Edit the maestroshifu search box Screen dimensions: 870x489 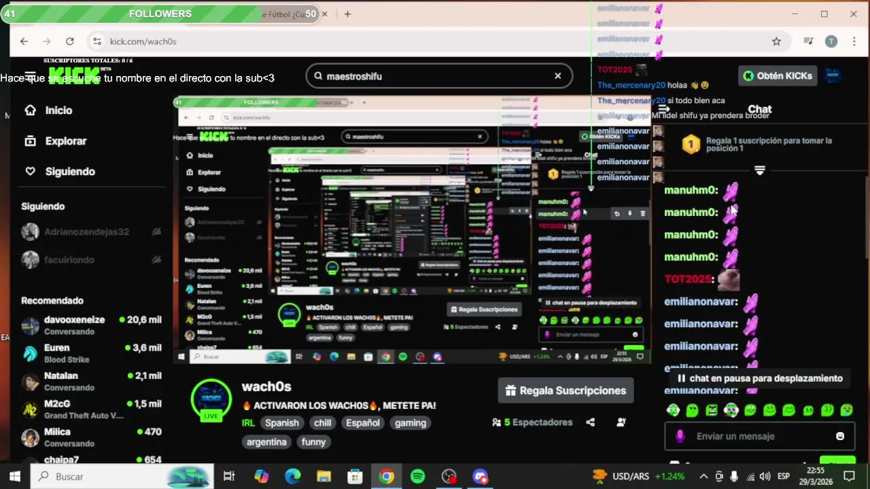438,76
